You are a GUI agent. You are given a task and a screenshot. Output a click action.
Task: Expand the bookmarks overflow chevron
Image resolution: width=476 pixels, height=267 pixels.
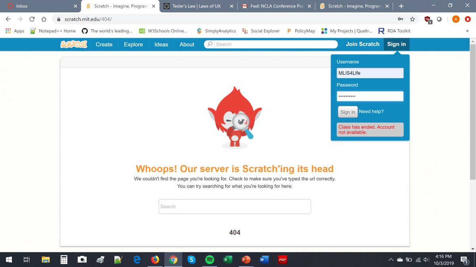click(x=467, y=31)
